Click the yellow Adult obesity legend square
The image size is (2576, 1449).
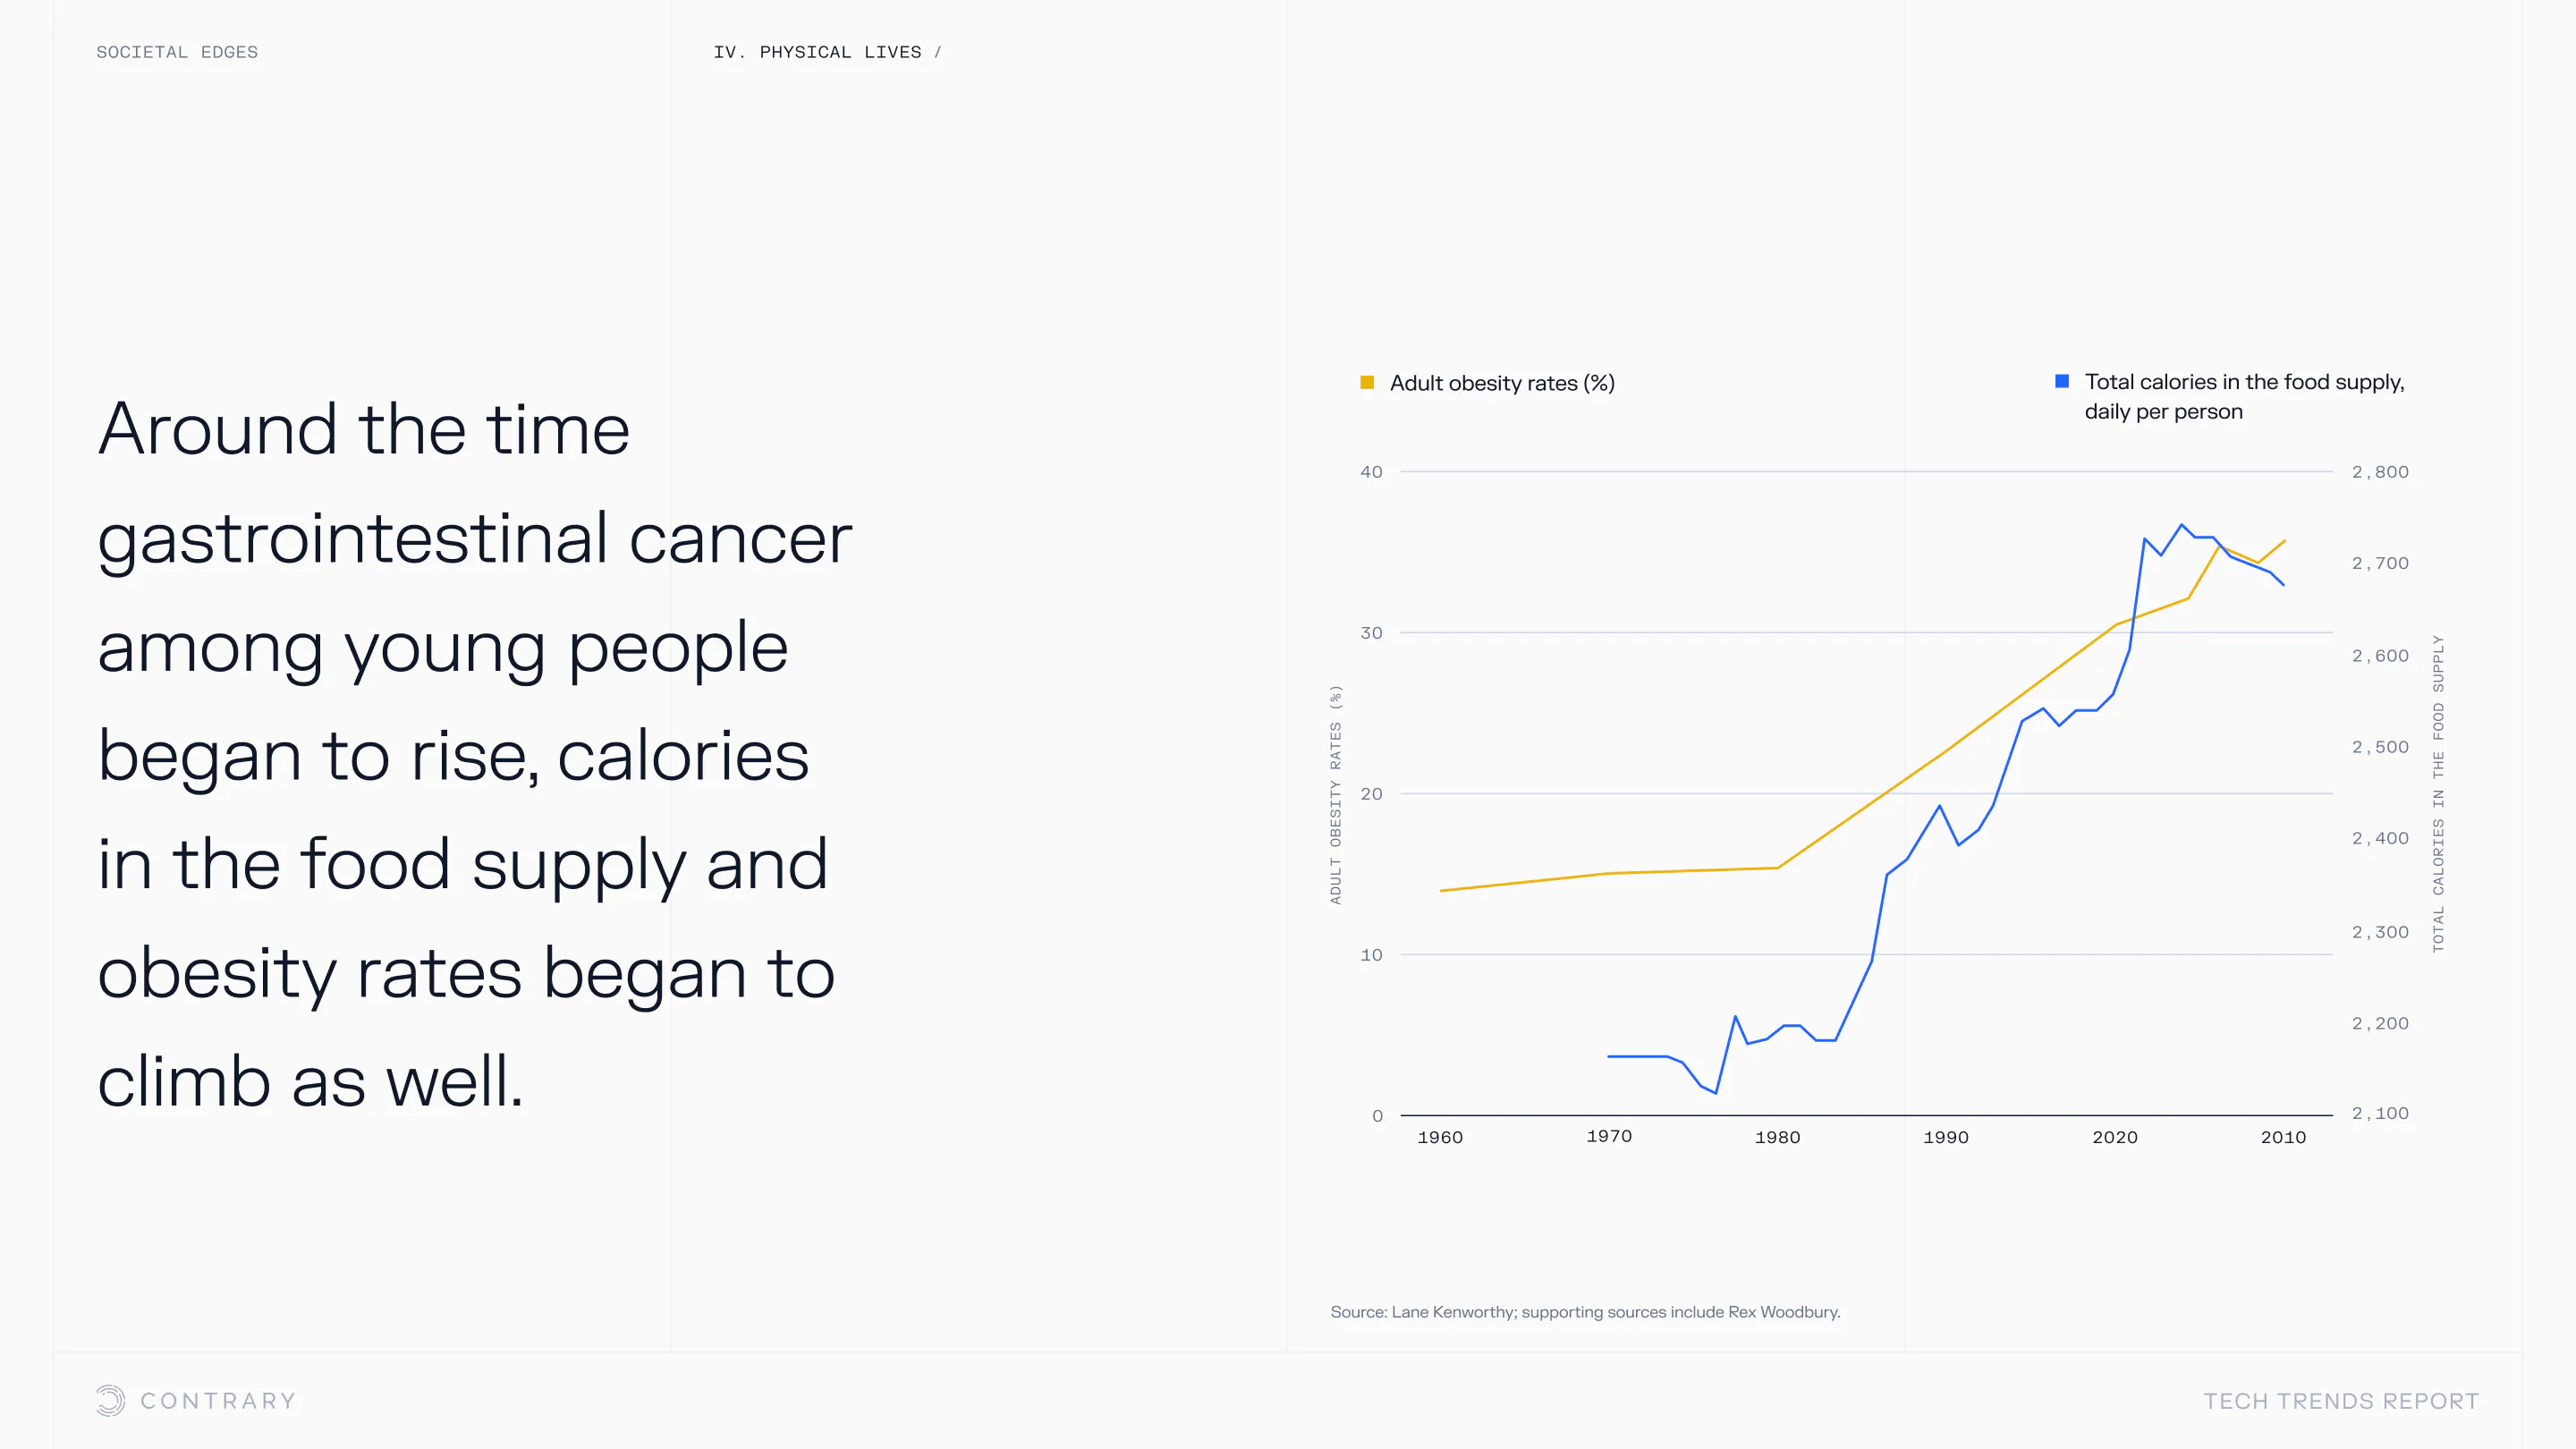(x=1367, y=382)
